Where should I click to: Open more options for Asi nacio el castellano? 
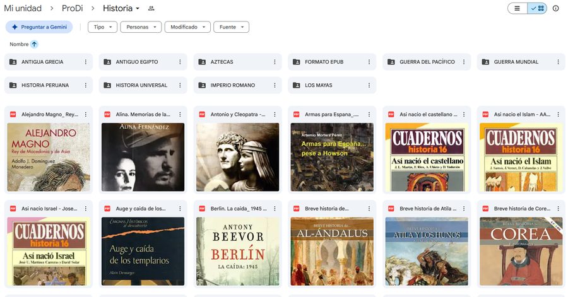click(464, 114)
